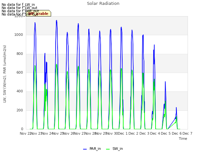
Task: Click the small PAR_in peak near Dec 5
Action: [x=176, y=108]
